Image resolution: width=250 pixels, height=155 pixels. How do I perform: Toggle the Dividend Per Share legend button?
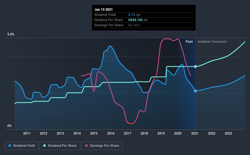tap(60, 146)
